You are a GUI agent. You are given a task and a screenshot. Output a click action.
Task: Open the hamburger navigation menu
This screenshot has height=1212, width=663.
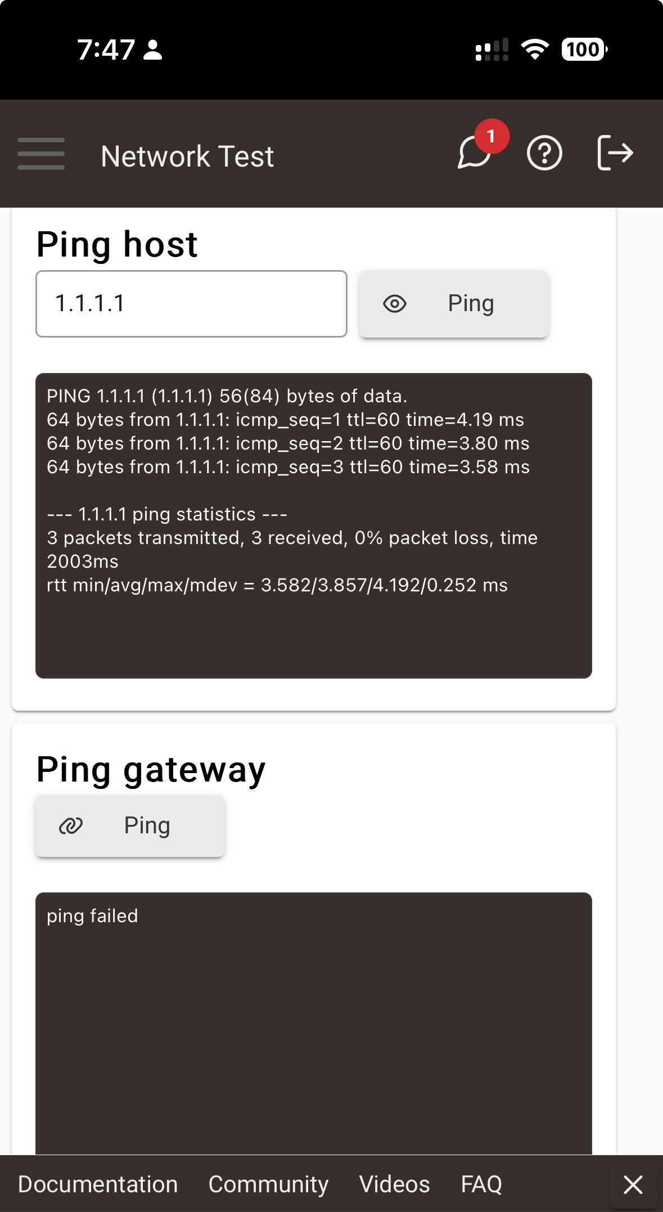coord(41,154)
